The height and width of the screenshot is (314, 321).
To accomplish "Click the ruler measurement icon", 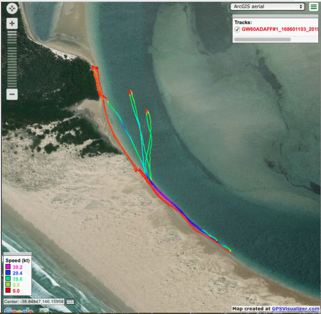I will [70, 302].
